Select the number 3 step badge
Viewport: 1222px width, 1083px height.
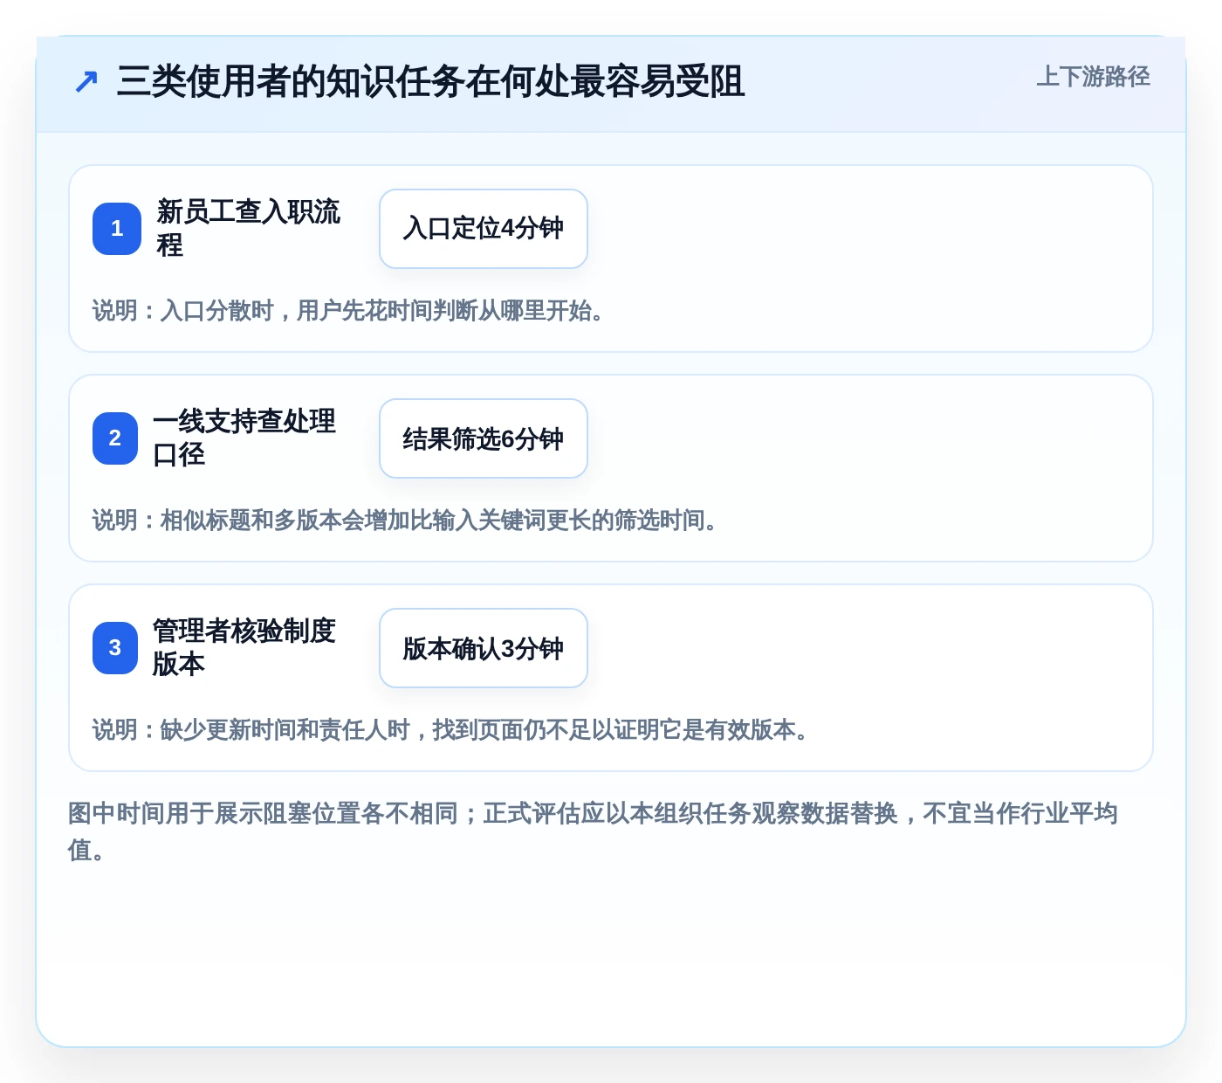[x=115, y=648]
